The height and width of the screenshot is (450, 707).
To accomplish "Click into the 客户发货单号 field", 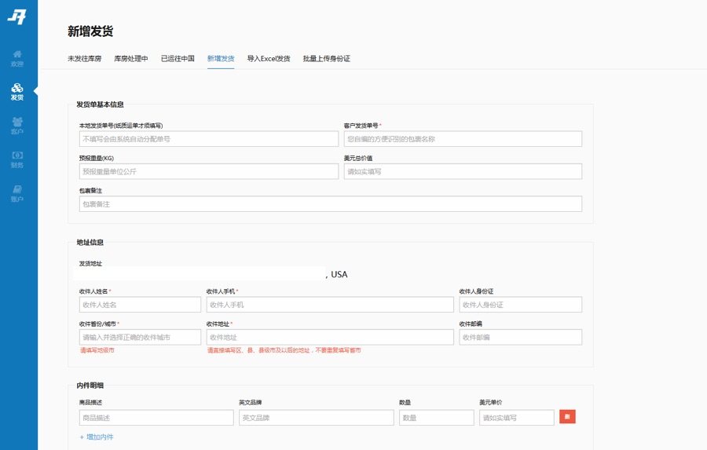I will click(463, 139).
